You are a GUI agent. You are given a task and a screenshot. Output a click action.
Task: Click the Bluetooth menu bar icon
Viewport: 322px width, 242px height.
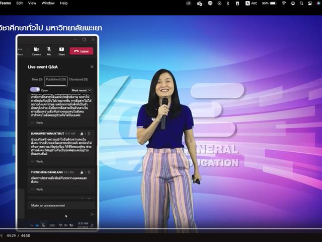click(228, 3)
